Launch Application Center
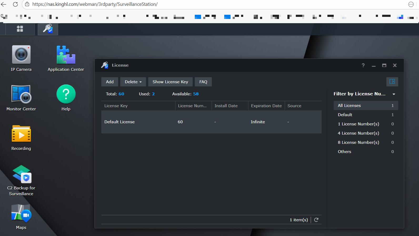The width and height of the screenshot is (419, 236). (x=66, y=55)
